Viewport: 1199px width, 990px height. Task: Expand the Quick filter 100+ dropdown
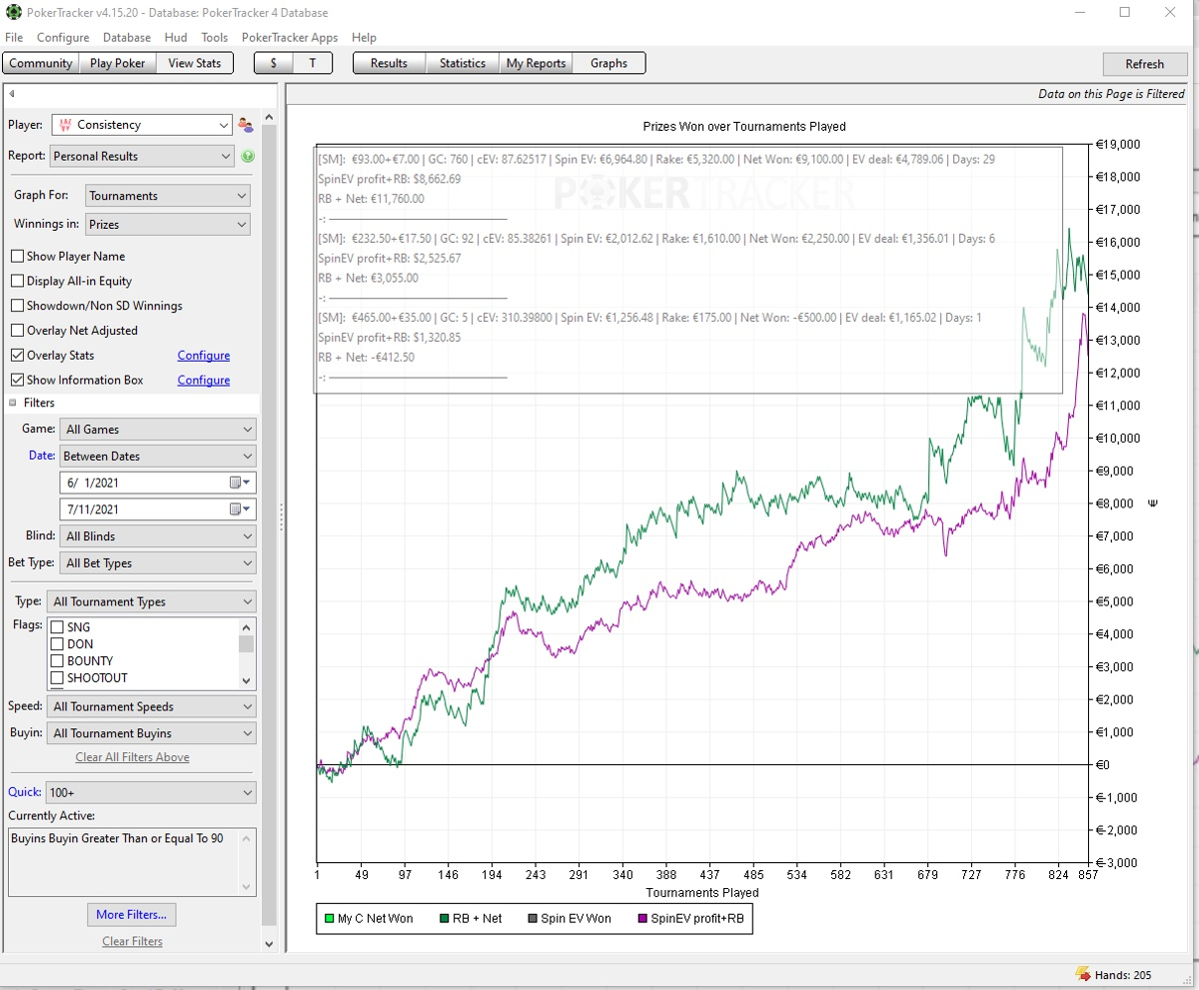(150, 792)
